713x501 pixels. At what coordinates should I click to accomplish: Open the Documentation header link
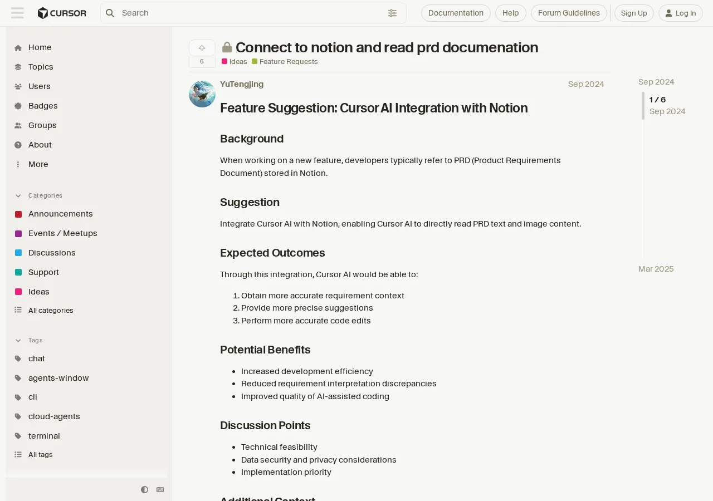(x=456, y=13)
